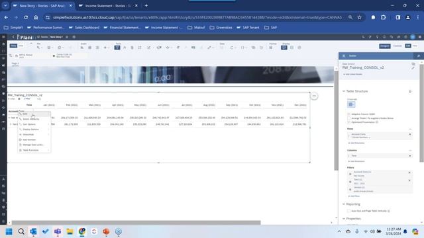Expand the Net Income child row
The width and height of the screenshot is (424, 238).
click(x=11, y=124)
